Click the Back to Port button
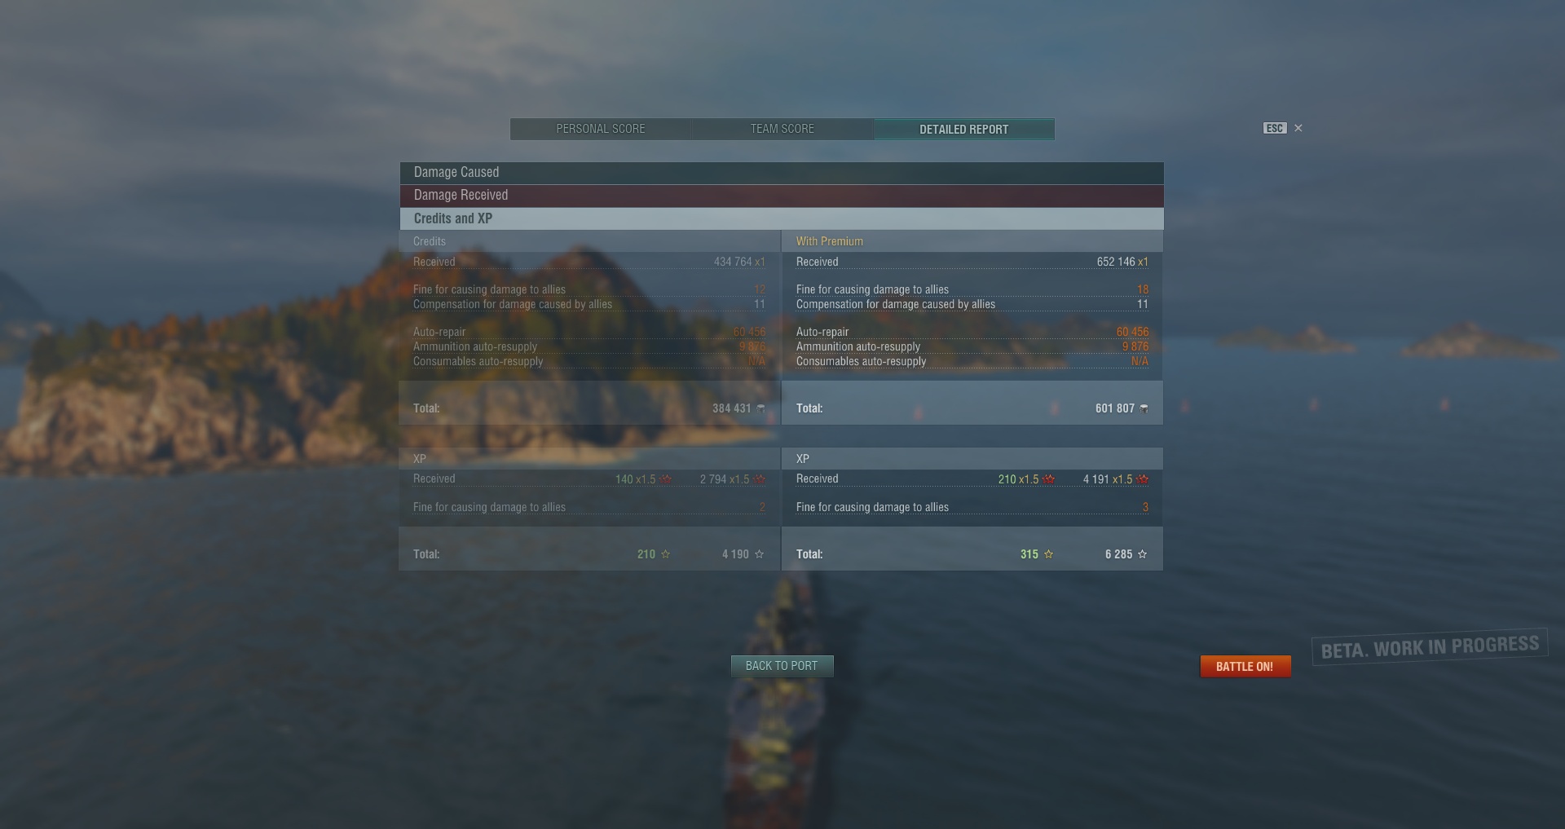Screen dimensions: 1565x829 tap(782, 666)
